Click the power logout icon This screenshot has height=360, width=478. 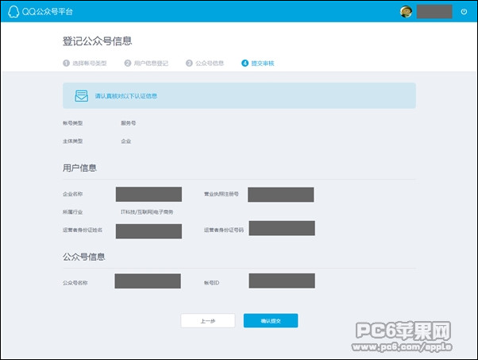tap(464, 11)
